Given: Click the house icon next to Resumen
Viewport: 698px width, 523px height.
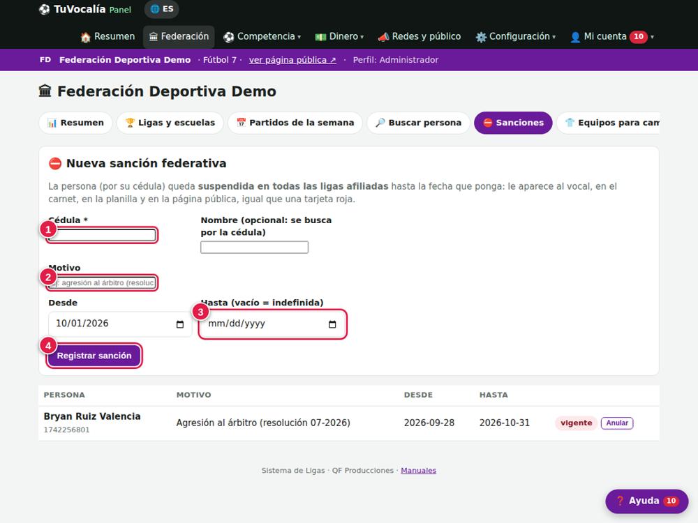Looking at the screenshot, I should pos(85,37).
